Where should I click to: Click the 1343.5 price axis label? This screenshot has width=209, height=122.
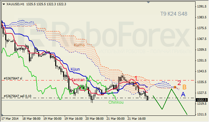(202, 71)
